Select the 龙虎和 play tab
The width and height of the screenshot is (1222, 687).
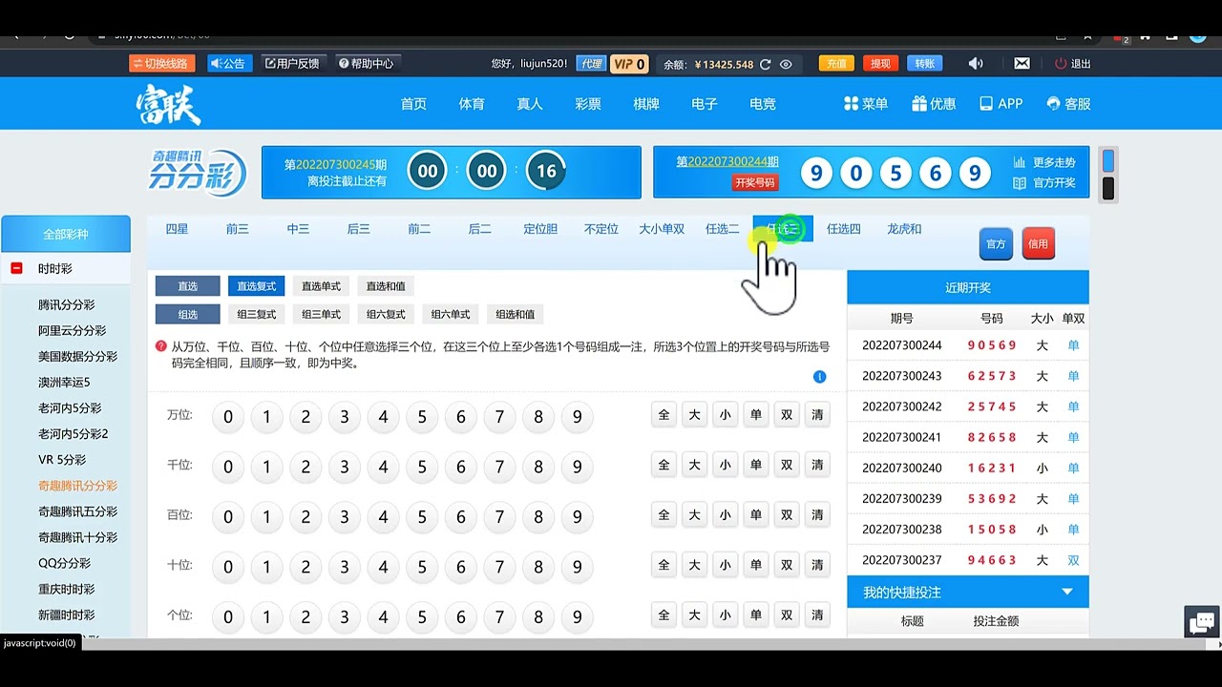(904, 229)
